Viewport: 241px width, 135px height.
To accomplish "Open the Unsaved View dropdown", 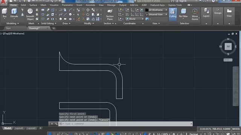I will 157,14.
